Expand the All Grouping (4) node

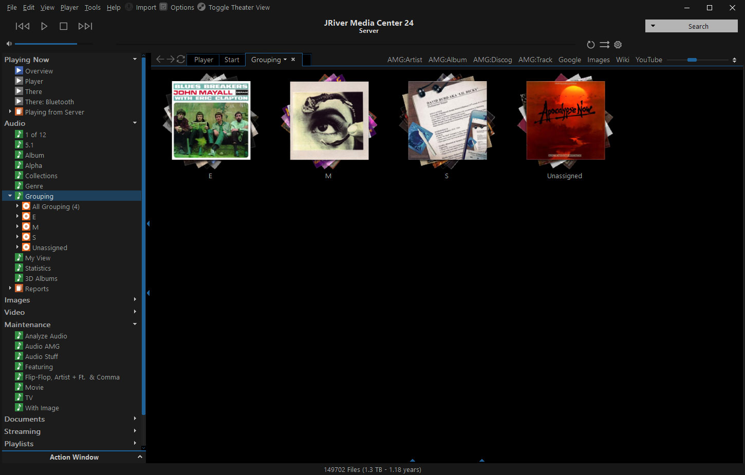[17, 206]
